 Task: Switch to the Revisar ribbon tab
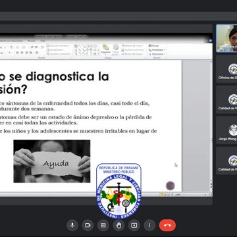tap(32, 41)
